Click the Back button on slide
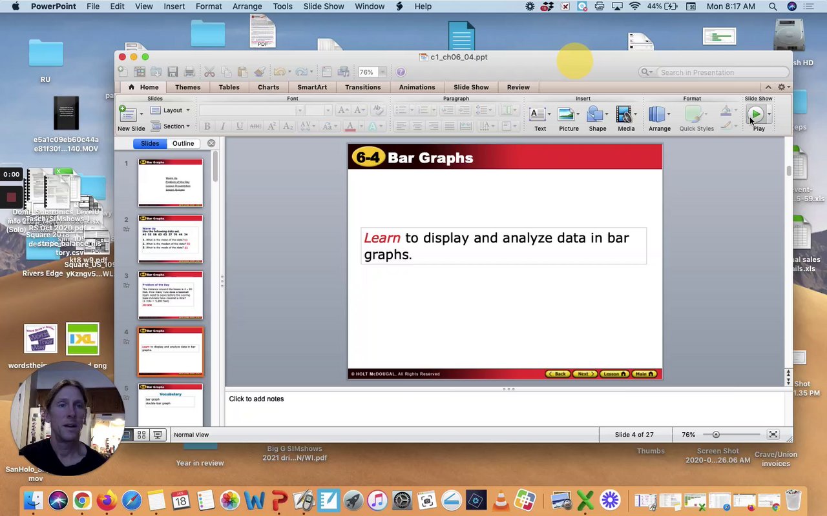 (x=558, y=374)
